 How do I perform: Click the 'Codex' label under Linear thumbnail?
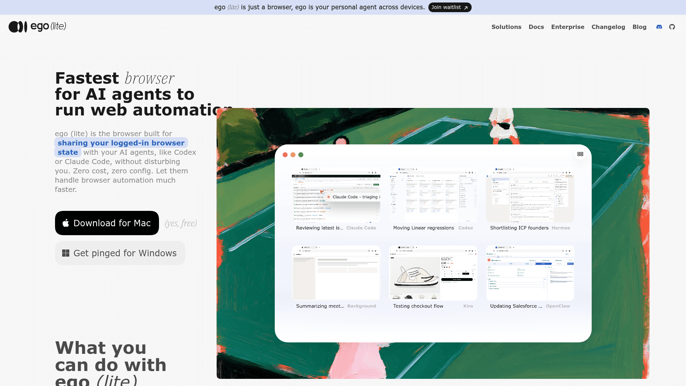click(466, 228)
